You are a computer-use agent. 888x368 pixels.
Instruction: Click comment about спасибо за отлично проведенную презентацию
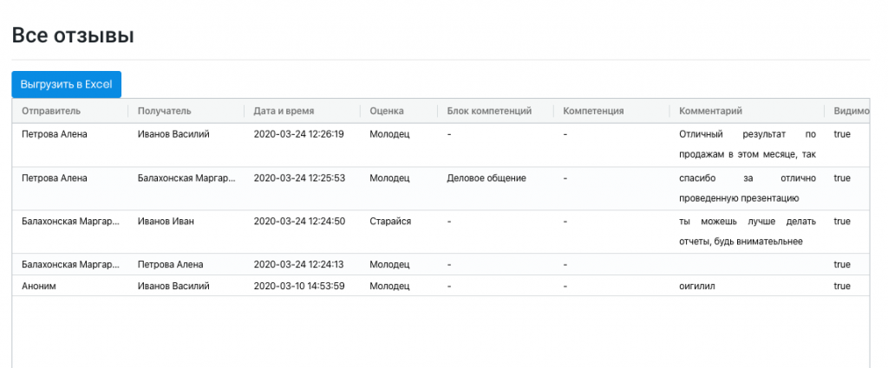point(747,188)
